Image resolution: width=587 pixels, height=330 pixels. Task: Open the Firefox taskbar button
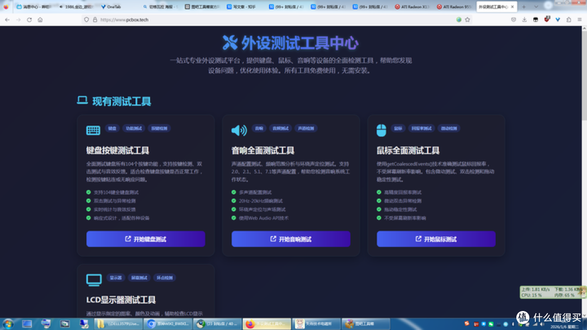[267, 323]
